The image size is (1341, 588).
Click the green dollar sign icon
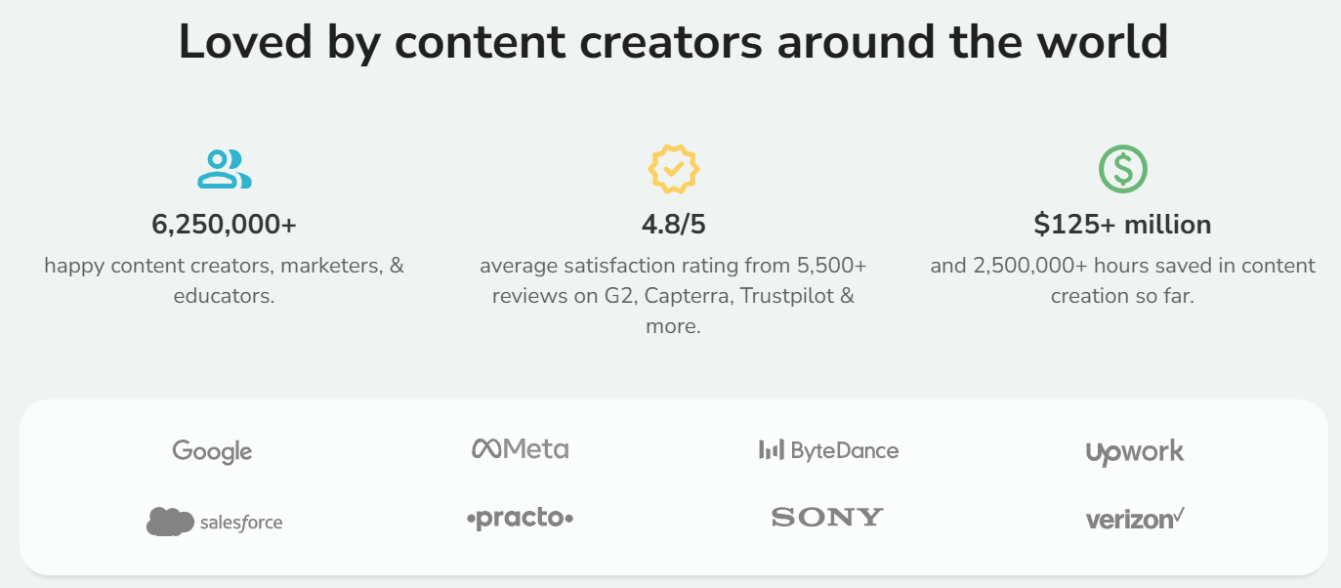(x=1122, y=169)
